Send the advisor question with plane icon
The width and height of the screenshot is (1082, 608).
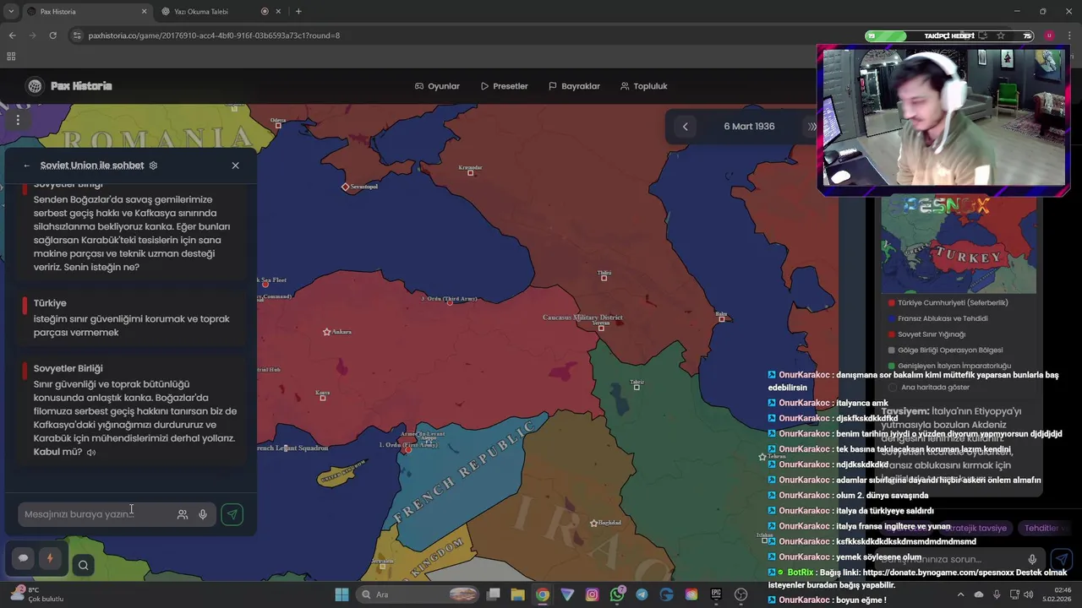(1062, 559)
